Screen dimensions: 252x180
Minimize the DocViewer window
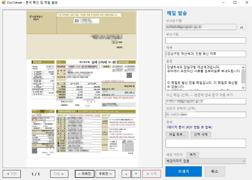point(223,2)
